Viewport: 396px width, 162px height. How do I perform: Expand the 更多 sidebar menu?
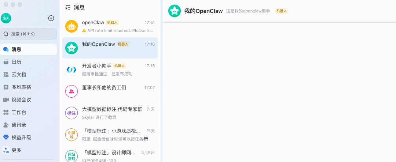point(28,150)
